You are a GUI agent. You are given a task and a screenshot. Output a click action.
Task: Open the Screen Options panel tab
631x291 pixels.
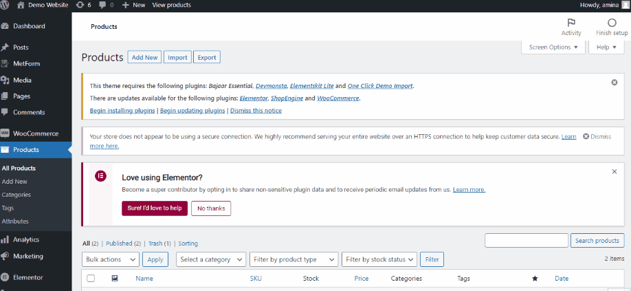tap(553, 47)
